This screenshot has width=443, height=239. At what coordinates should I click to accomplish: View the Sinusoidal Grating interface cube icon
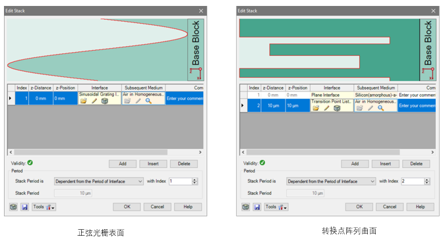(105, 101)
